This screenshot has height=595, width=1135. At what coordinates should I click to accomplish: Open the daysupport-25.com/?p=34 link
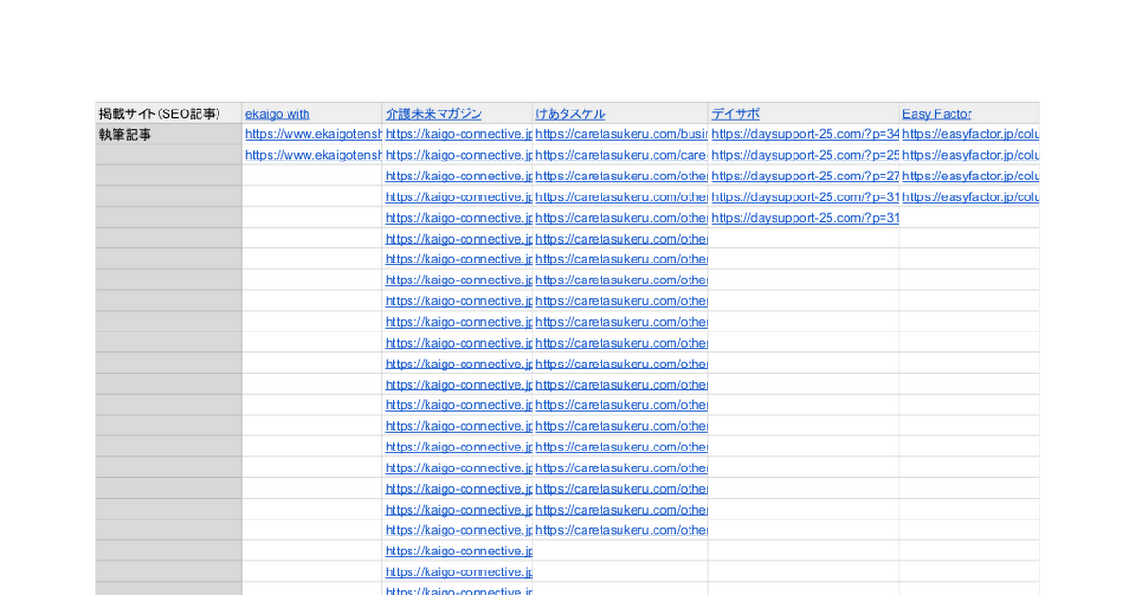point(805,134)
